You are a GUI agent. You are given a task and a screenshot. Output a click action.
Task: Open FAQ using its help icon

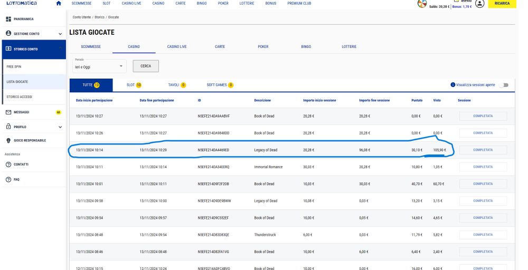[x=8, y=179]
